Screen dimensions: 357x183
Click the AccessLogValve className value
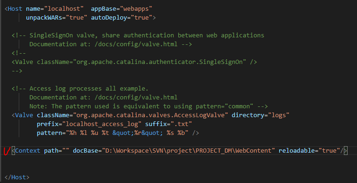pos(151,115)
